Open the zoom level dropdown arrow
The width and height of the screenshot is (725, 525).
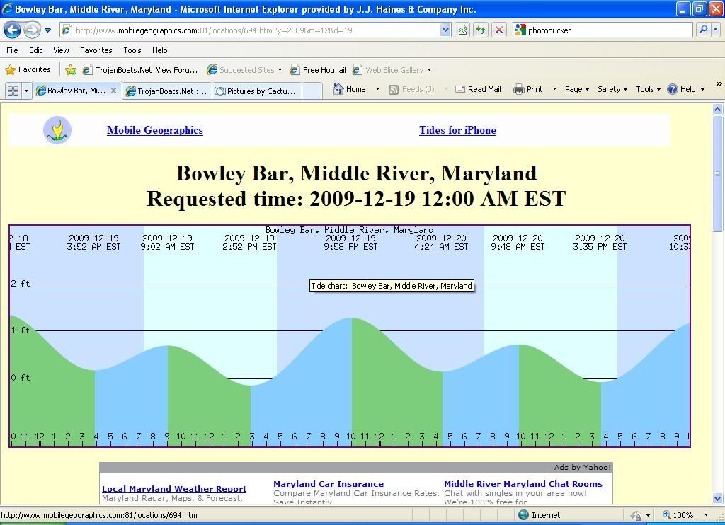(x=706, y=515)
